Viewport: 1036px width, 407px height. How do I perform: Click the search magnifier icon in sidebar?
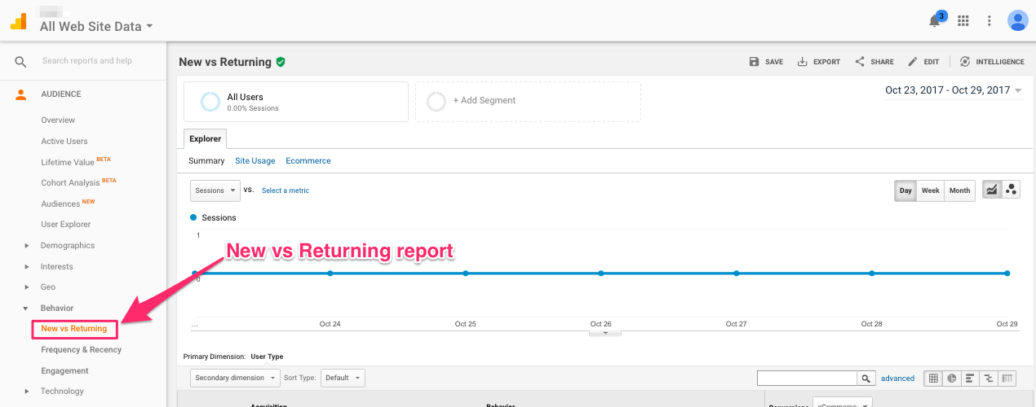(x=20, y=61)
